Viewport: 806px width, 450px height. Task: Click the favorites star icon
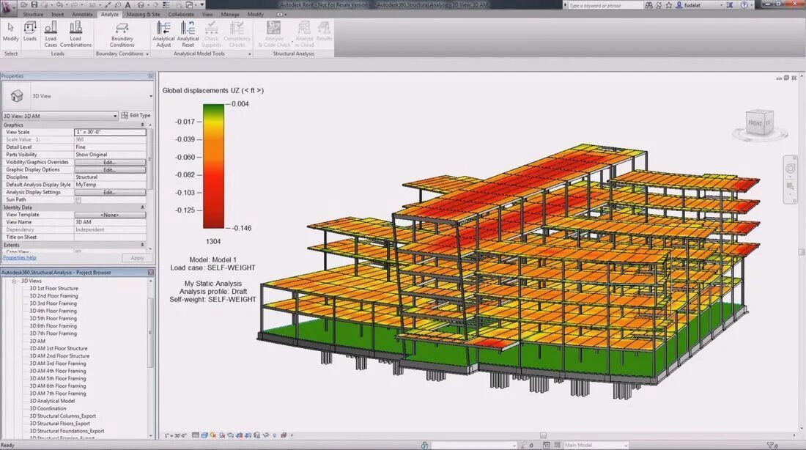(669, 4)
